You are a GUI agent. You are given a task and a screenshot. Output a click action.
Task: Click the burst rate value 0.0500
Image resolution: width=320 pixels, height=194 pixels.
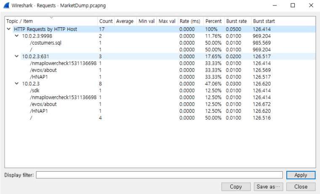point(233,29)
